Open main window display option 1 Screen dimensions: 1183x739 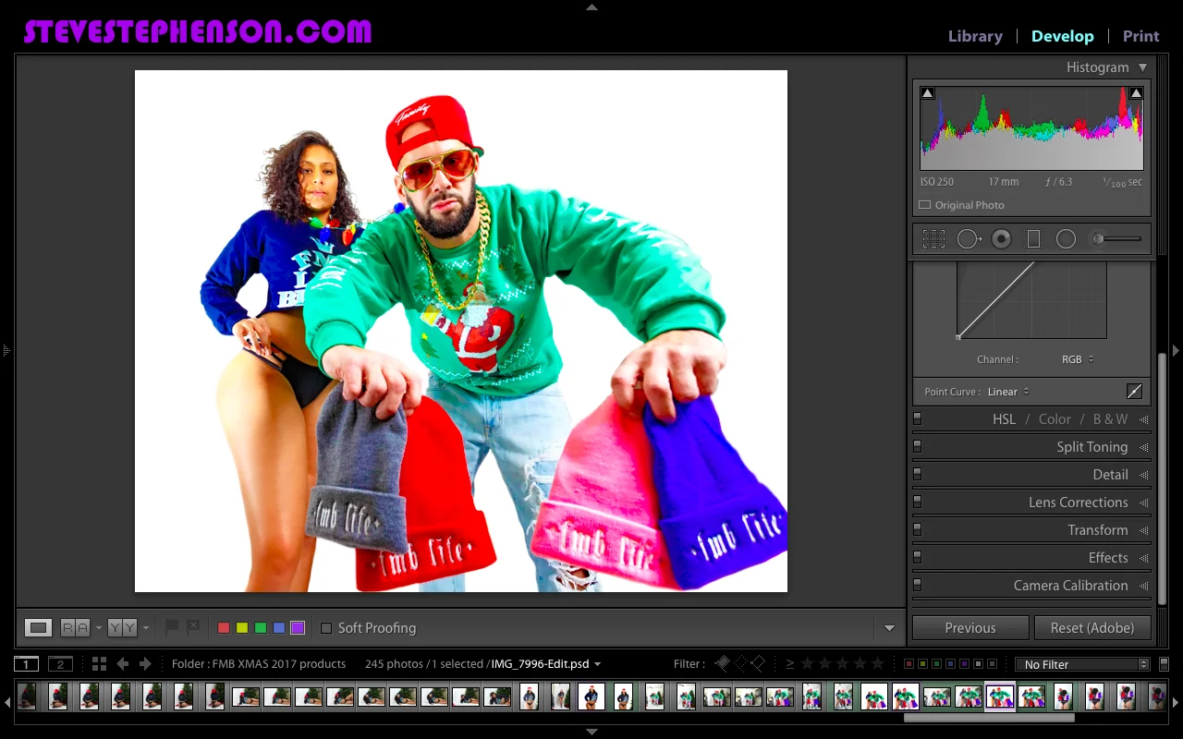[27, 664]
